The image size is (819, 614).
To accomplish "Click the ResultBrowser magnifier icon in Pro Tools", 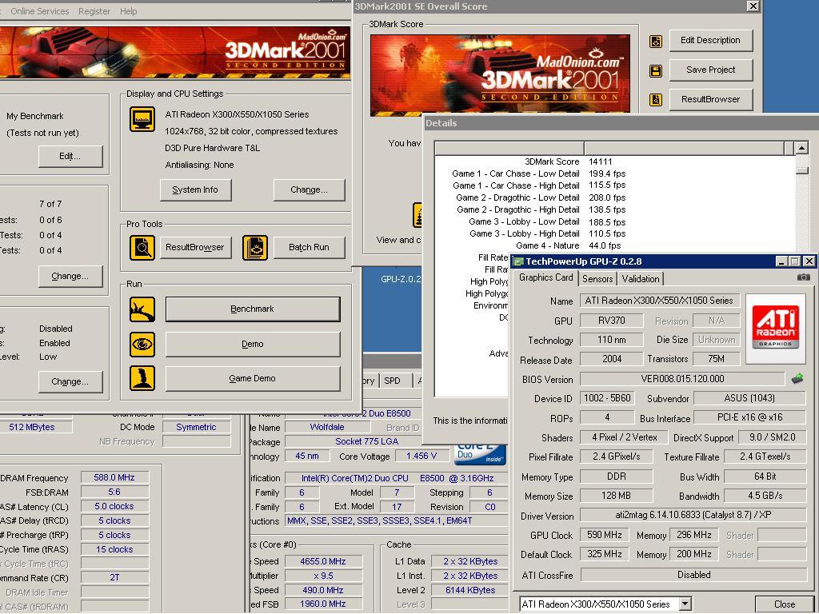I will (142, 248).
